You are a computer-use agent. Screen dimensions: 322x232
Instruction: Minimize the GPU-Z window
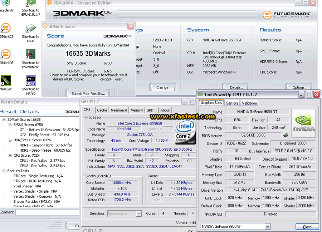[301, 95]
